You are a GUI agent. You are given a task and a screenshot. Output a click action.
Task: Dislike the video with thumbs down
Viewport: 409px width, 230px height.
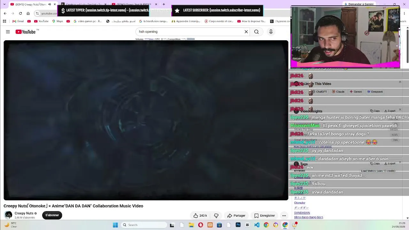[216, 216]
